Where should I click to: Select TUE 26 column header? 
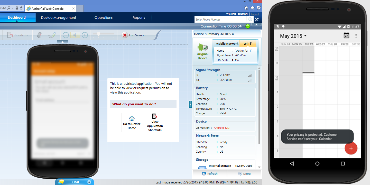point(309,44)
